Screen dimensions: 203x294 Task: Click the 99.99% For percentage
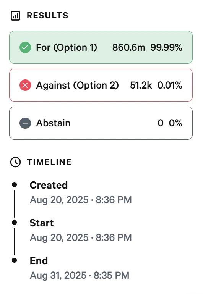coord(166,47)
